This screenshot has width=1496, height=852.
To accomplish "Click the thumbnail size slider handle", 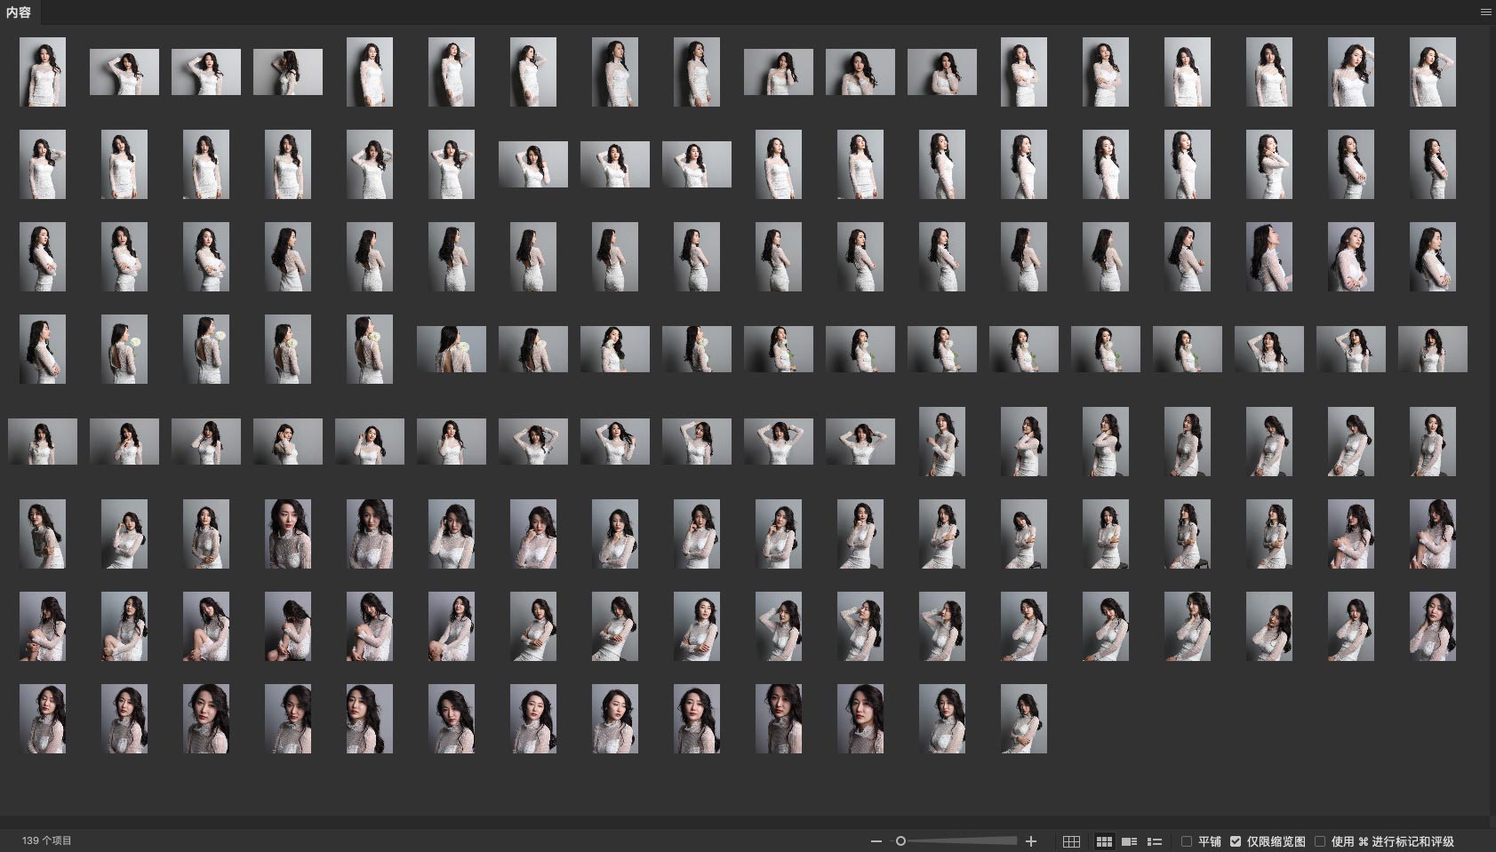I will (900, 841).
